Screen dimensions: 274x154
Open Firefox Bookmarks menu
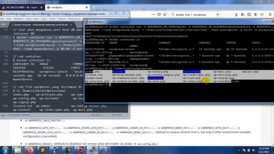coord(37,2)
